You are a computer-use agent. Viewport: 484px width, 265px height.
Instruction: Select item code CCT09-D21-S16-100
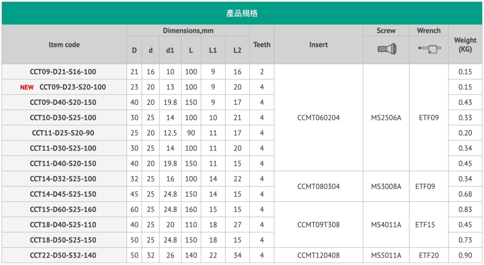pyautogui.click(x=63, y=72)
